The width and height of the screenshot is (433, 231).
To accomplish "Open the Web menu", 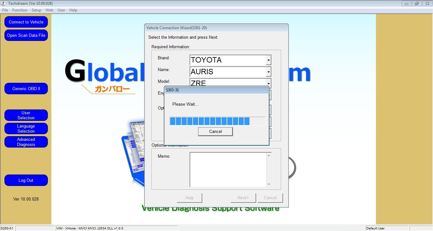I will (49, 10).
